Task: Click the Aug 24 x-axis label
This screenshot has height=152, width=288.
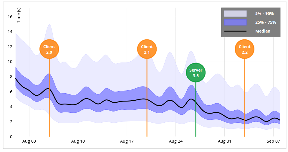Action: (176, 141)
